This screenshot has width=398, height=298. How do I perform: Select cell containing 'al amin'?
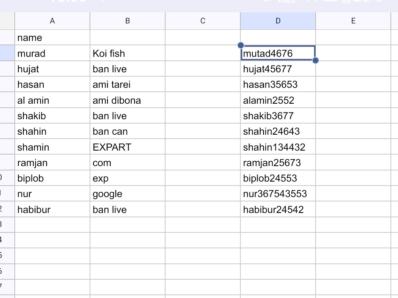pyautogui.click(x=52, y=100)
